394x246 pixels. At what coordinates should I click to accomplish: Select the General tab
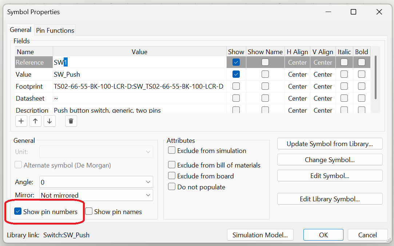click(20, 30)
